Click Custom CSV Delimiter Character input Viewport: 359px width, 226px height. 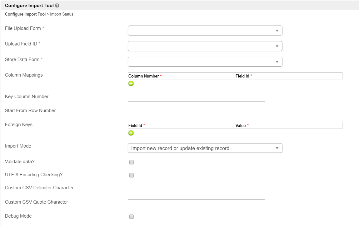tap(196, 189)
